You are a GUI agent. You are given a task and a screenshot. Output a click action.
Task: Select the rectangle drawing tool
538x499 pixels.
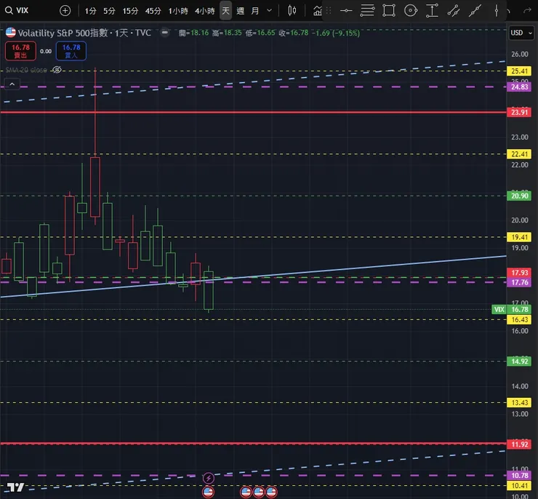[389, 10]
